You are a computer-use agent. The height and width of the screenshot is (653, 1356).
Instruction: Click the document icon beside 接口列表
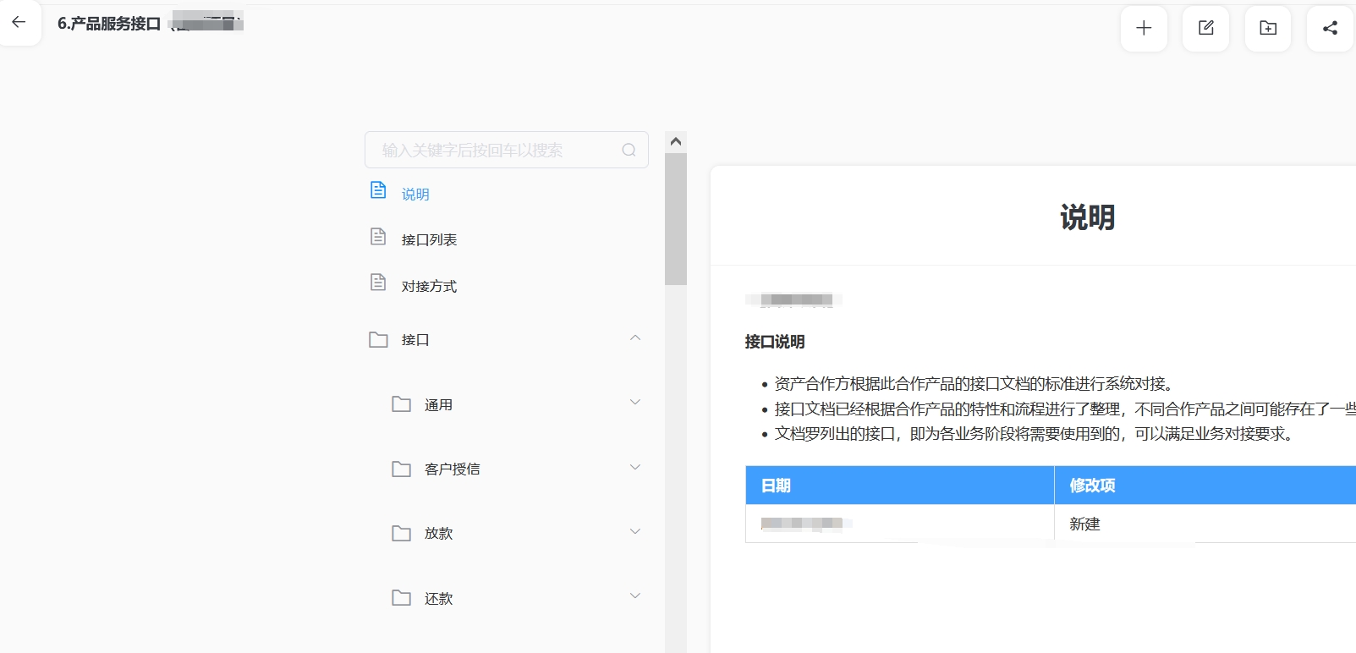coord(378,236)
